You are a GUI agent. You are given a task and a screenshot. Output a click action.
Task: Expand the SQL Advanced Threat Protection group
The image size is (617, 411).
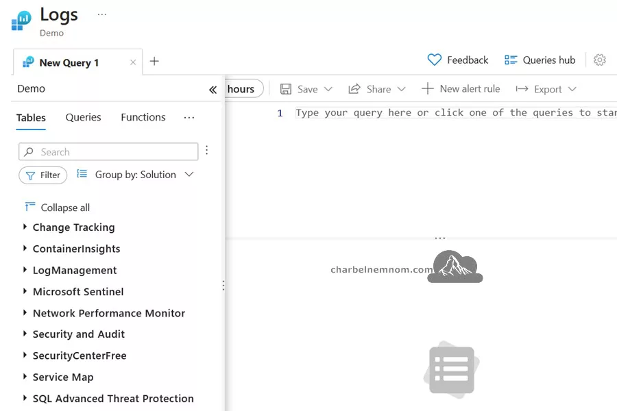25,398
